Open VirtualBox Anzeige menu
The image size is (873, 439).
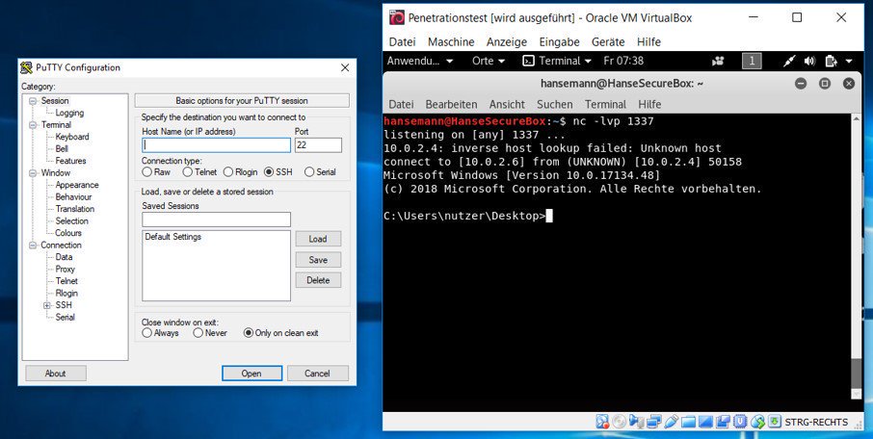click(x=507, y=42)
